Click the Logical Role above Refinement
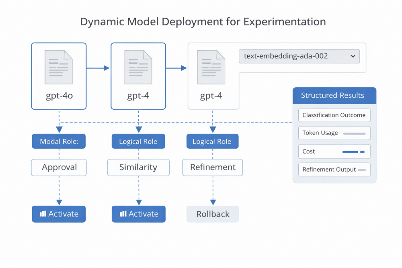402x268 pixels. click(213, 141)
